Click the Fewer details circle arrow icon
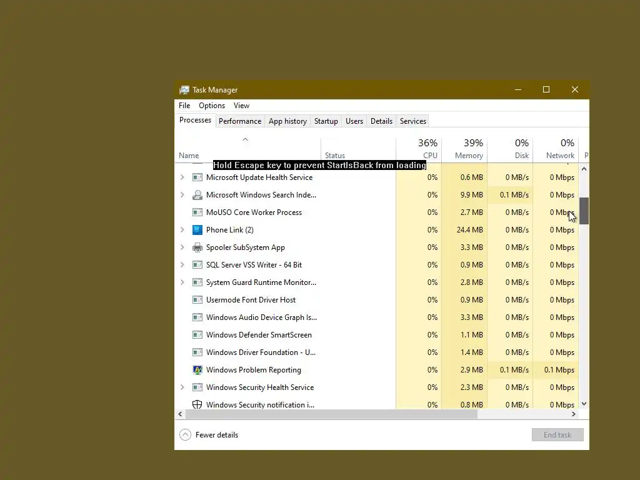This screenshot has width=640, height=480. (x=185, y=435)
